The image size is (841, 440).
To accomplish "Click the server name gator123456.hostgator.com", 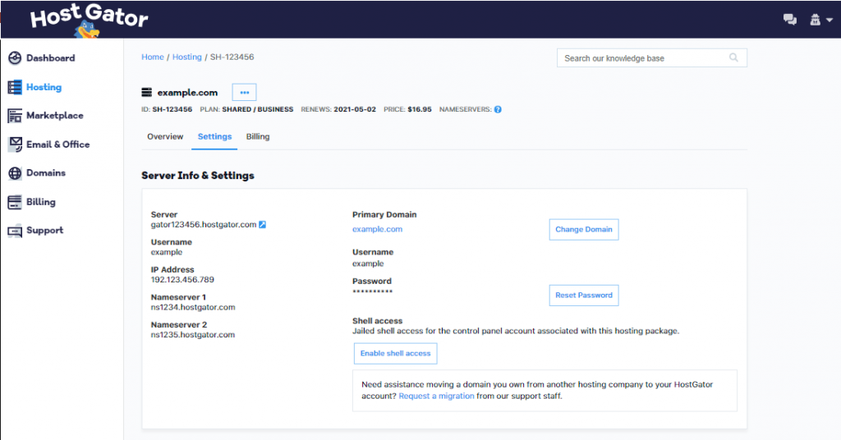I will coord(204,225).
